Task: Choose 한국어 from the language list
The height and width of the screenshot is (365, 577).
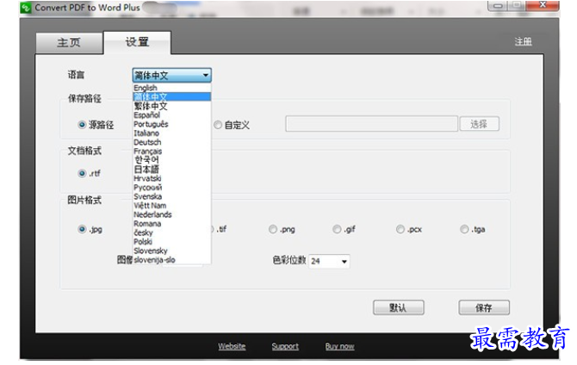Action: [172, 160]
